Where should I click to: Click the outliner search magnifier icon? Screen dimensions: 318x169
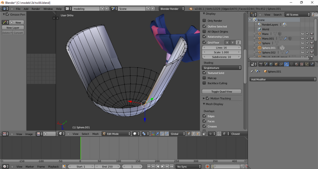(314, 15)
